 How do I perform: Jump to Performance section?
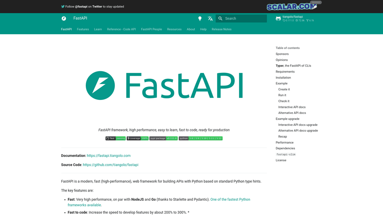(x=284, y=143)
